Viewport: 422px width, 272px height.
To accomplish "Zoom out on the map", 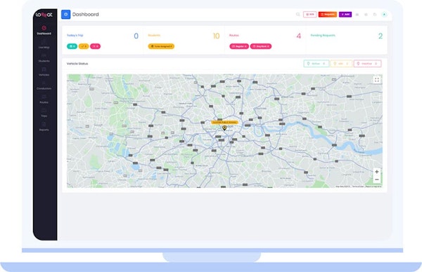I will pos(377,179).
